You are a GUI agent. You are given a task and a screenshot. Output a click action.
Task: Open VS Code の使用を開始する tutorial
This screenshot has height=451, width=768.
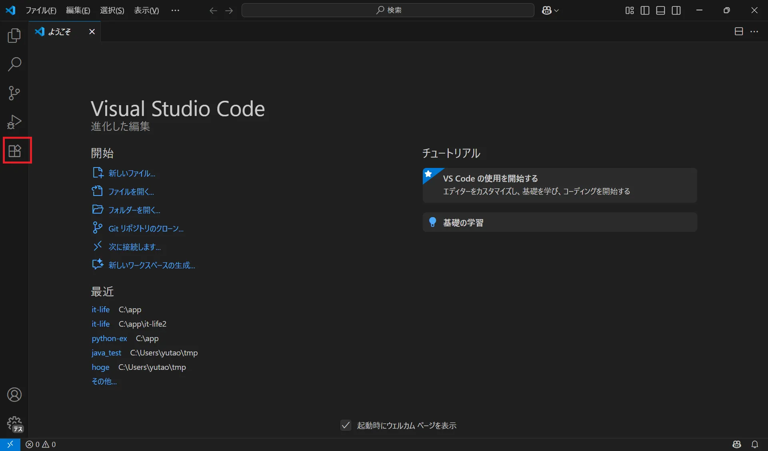560,185
